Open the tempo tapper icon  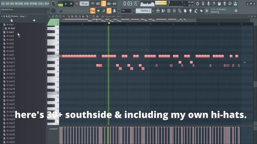pyautogui.click(x=196, y=11)
